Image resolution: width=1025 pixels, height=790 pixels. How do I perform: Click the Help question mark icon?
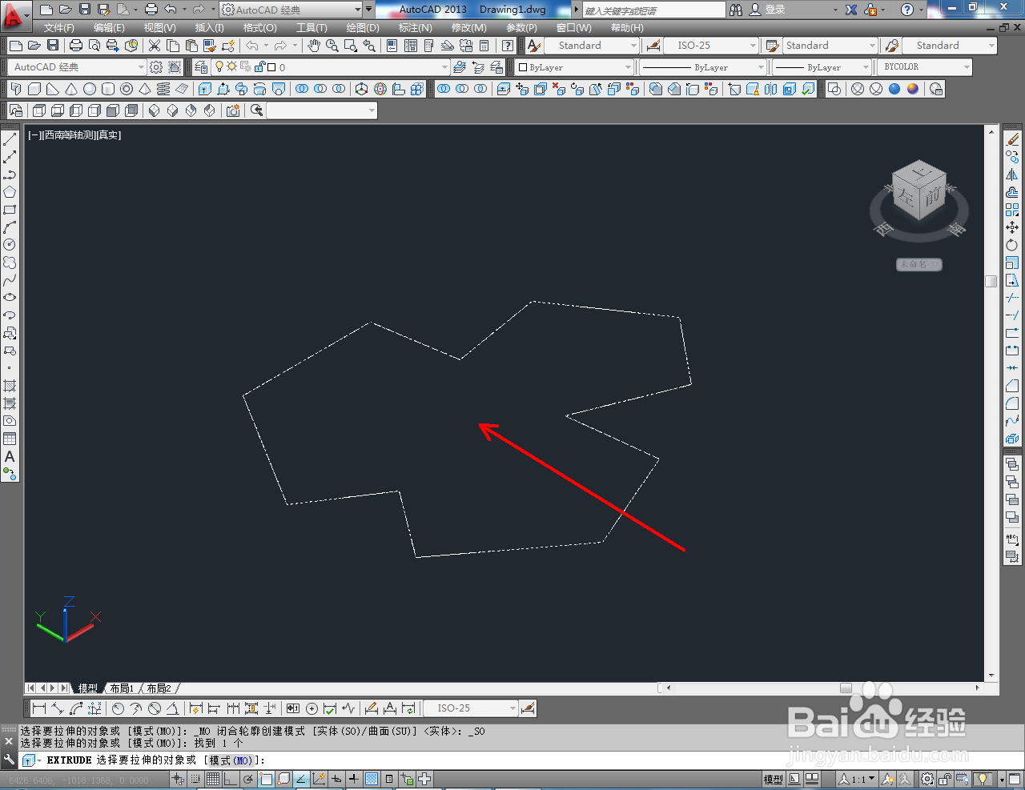tap(907, 10)
